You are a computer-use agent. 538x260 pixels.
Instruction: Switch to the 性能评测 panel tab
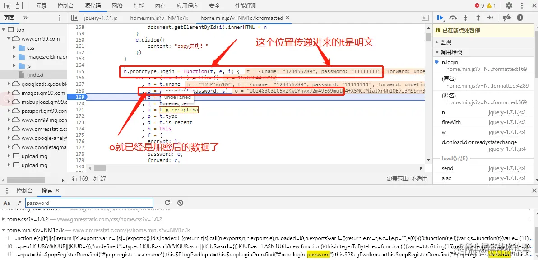pos(246,6)
